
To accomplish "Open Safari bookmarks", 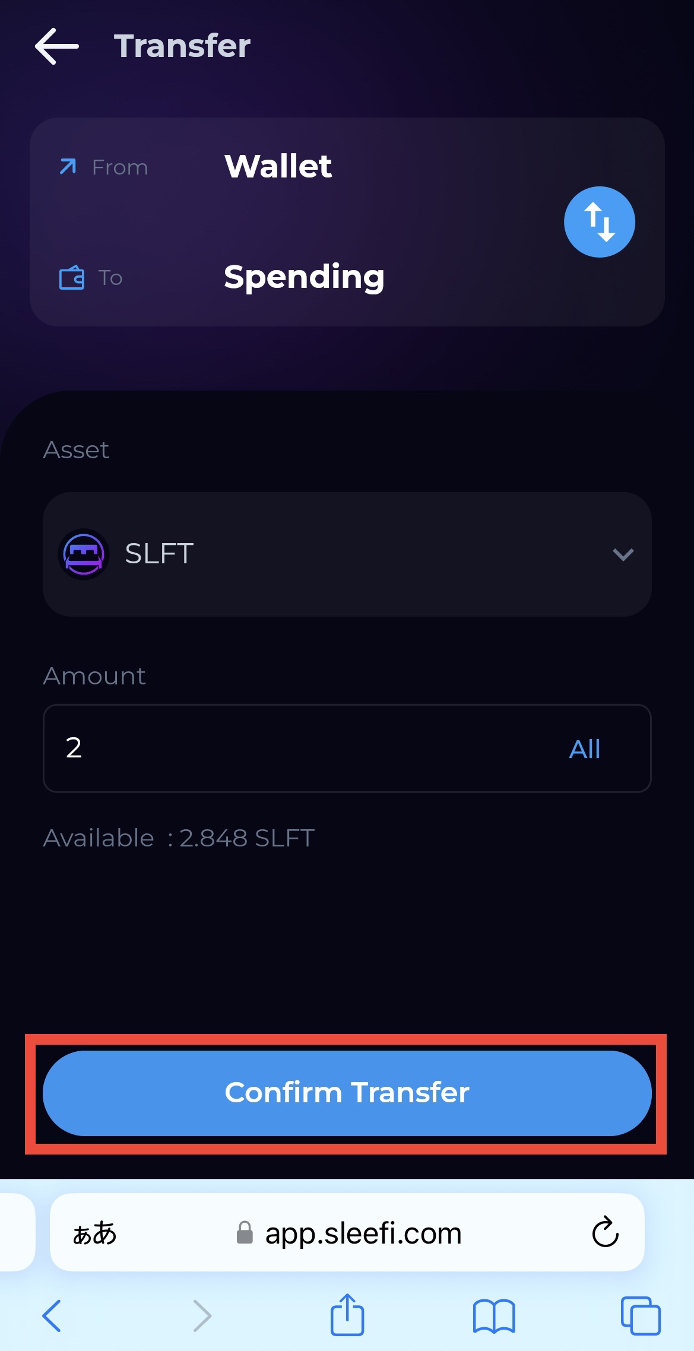I will pyautogui.click(x=493, y=1315).
